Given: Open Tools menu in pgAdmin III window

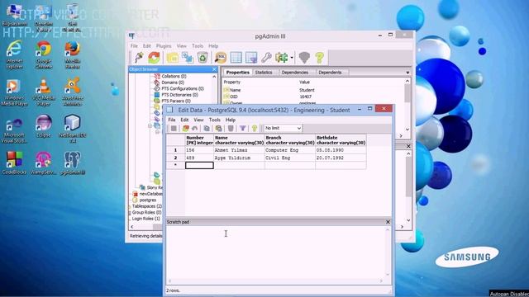Looking at the screenshot, I should coord(198,46).
